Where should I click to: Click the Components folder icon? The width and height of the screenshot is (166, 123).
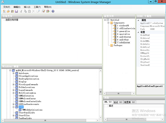point(112,23)
